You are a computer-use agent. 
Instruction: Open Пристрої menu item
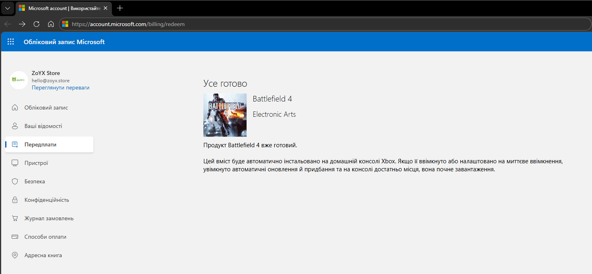click(x=49, y=163)
